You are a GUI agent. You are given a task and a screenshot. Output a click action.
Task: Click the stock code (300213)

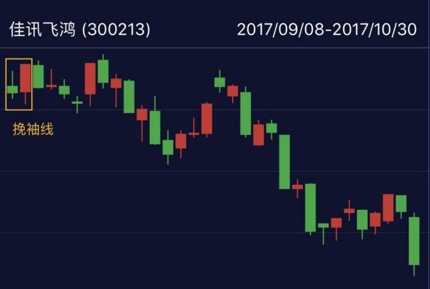point(117,30)
